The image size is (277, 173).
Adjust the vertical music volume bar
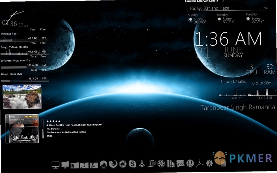tap(43, 129)
